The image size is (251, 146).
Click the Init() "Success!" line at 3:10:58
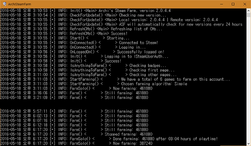pos(61,61)
